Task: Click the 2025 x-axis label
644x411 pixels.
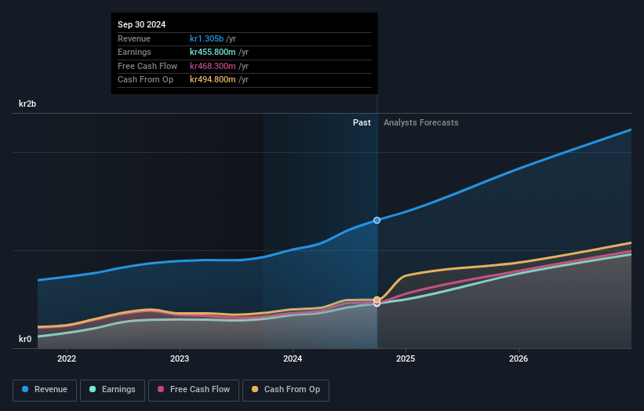Action: [406, 358]
